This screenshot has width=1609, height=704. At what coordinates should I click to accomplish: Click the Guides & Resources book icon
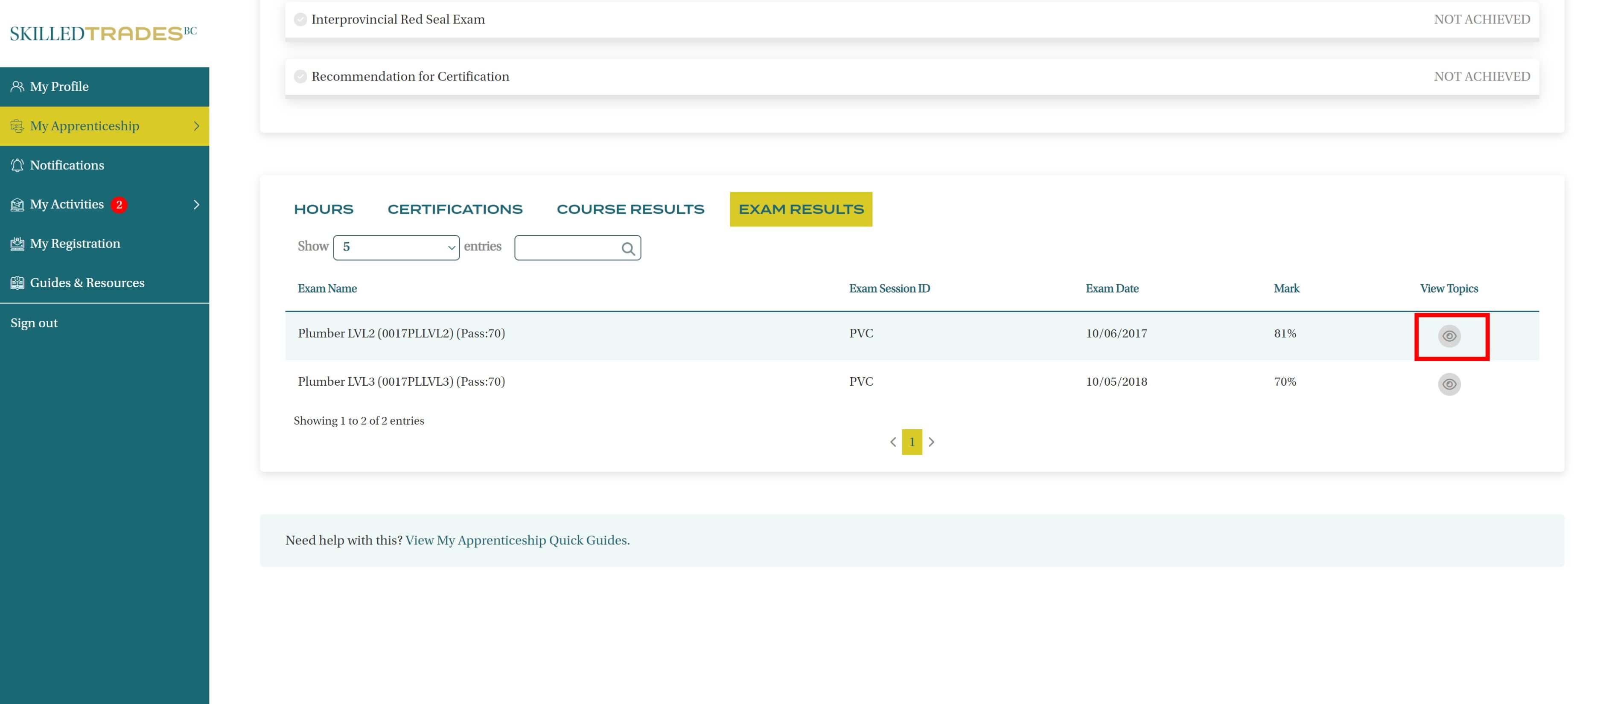[x=17, y=282]
